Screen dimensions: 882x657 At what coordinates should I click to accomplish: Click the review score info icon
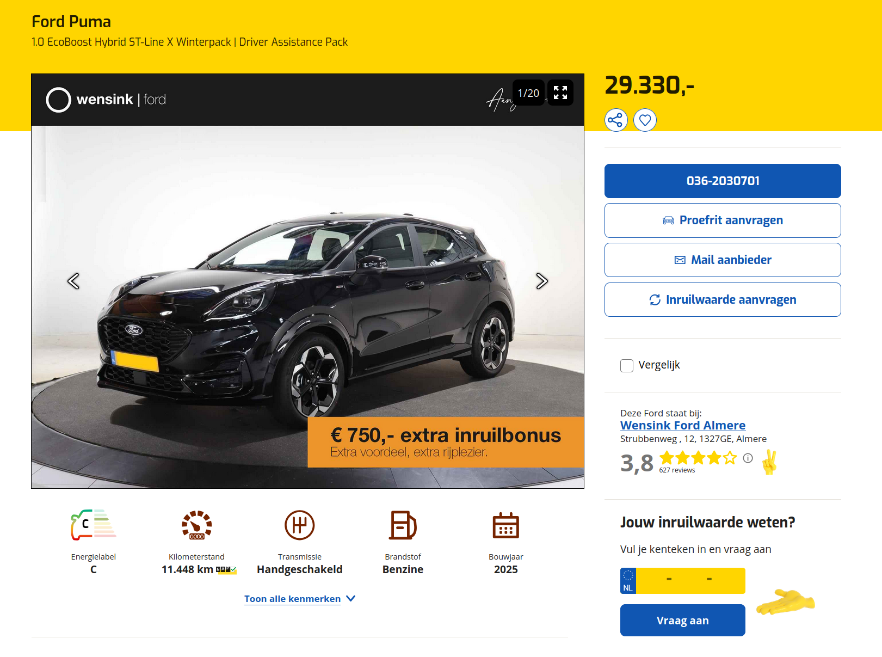click(748, 458)
